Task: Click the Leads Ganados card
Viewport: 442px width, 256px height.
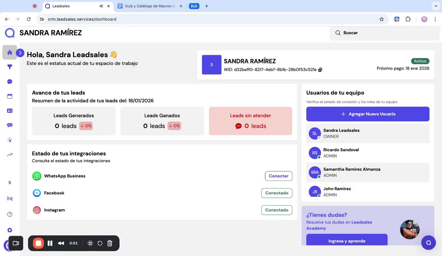Action: (162, 121)
